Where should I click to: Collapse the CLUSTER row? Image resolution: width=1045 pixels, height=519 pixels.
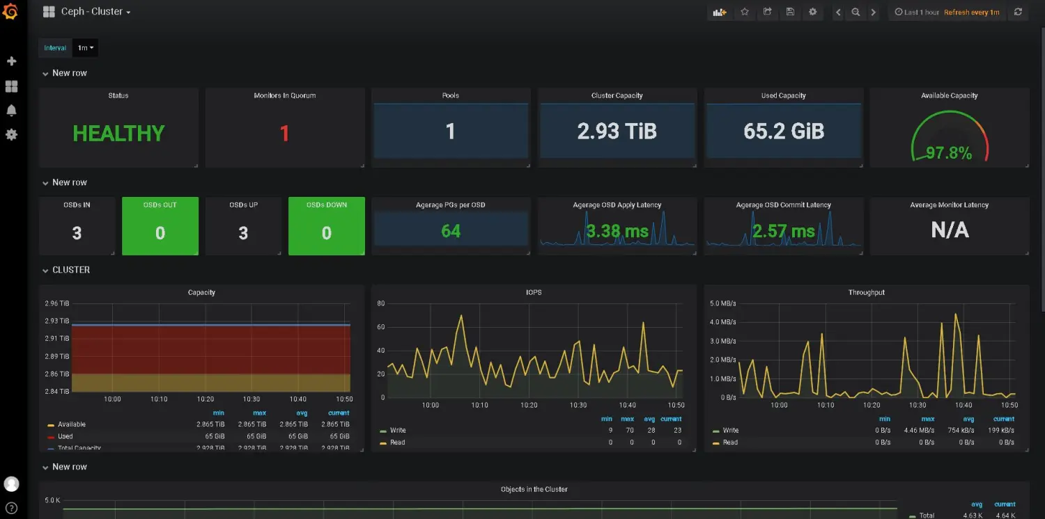65,270
